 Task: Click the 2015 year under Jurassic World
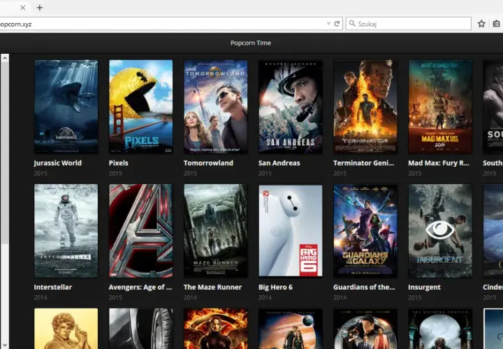pyautogui.click(x=41, y=173)
